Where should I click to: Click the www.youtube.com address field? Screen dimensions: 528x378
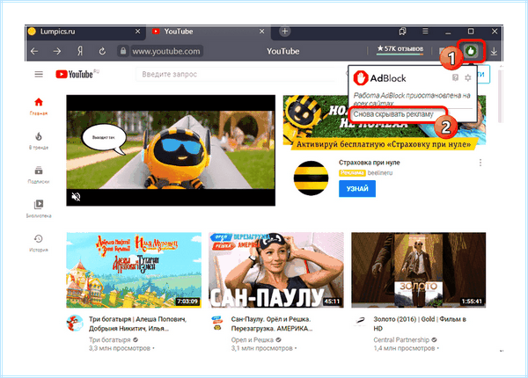[166, 51]
